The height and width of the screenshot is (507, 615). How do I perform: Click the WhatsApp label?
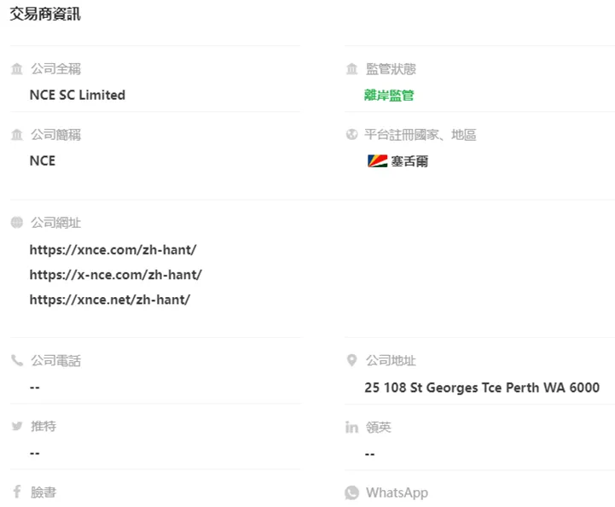coord(397,492)
